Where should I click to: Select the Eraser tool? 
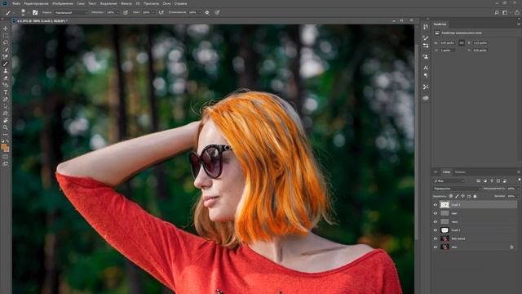click(x=6, y=78)
